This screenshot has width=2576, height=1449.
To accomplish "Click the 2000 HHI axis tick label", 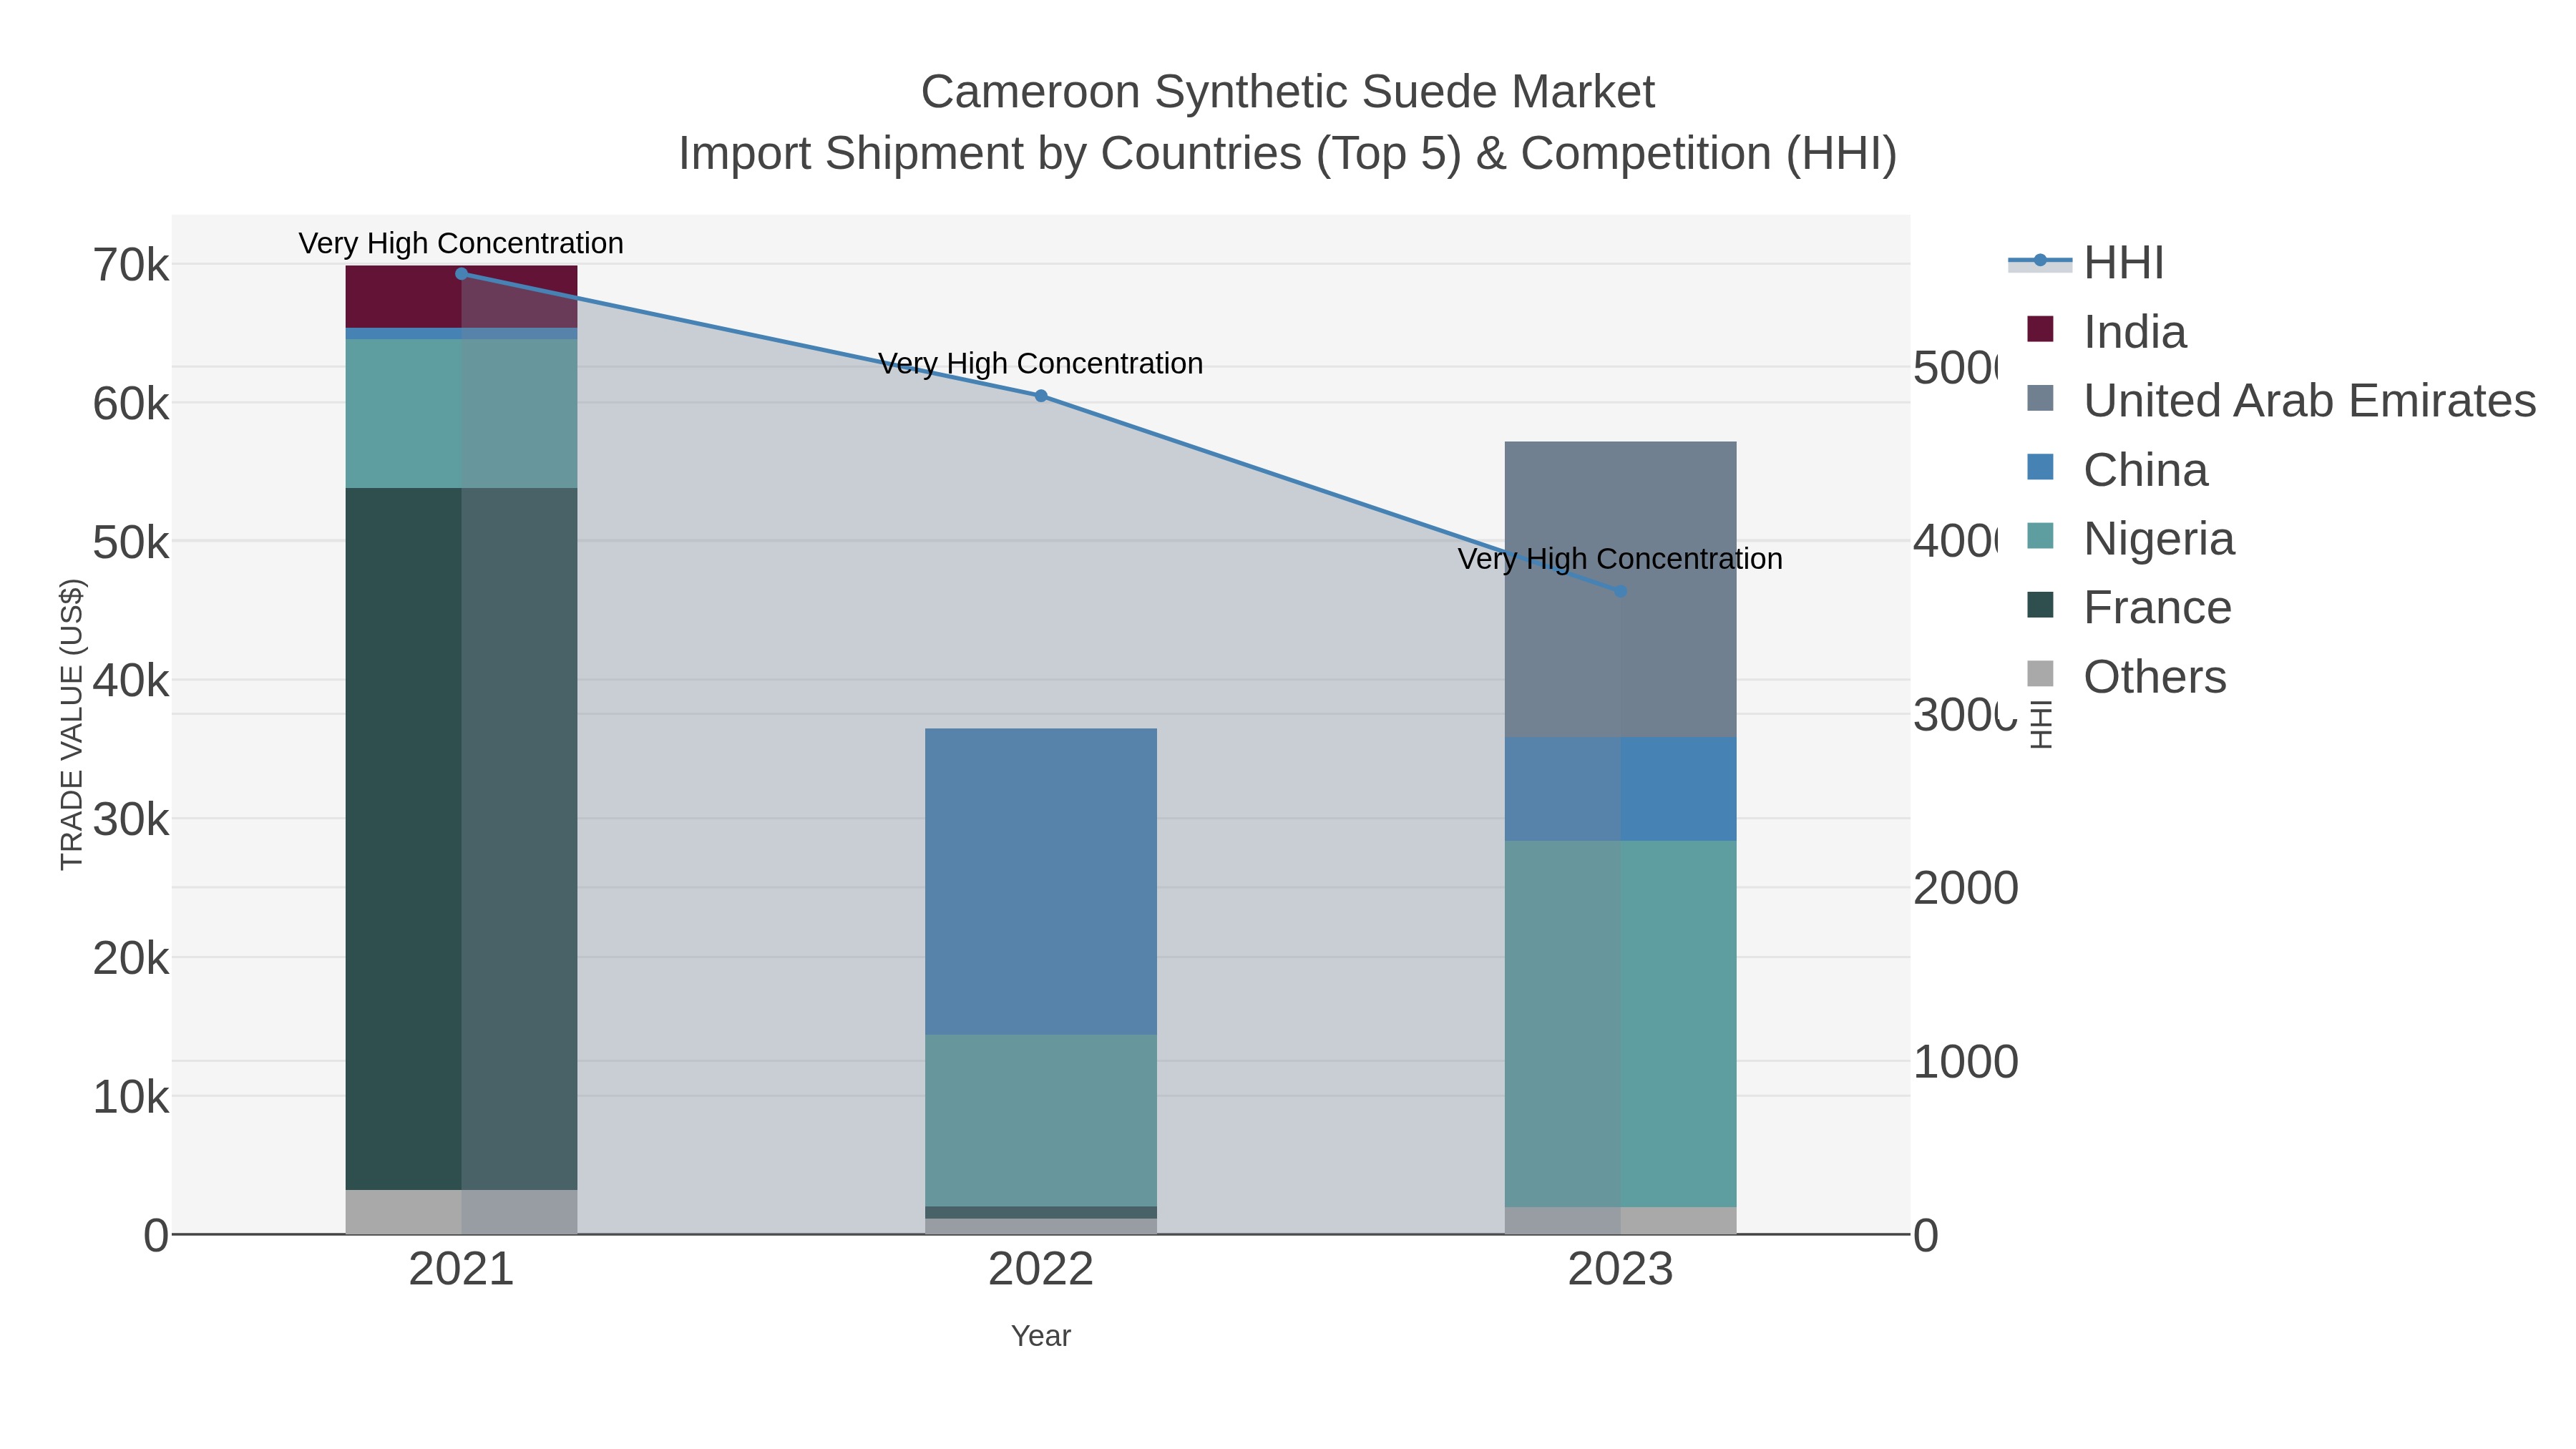I will tap(1966, 888).
